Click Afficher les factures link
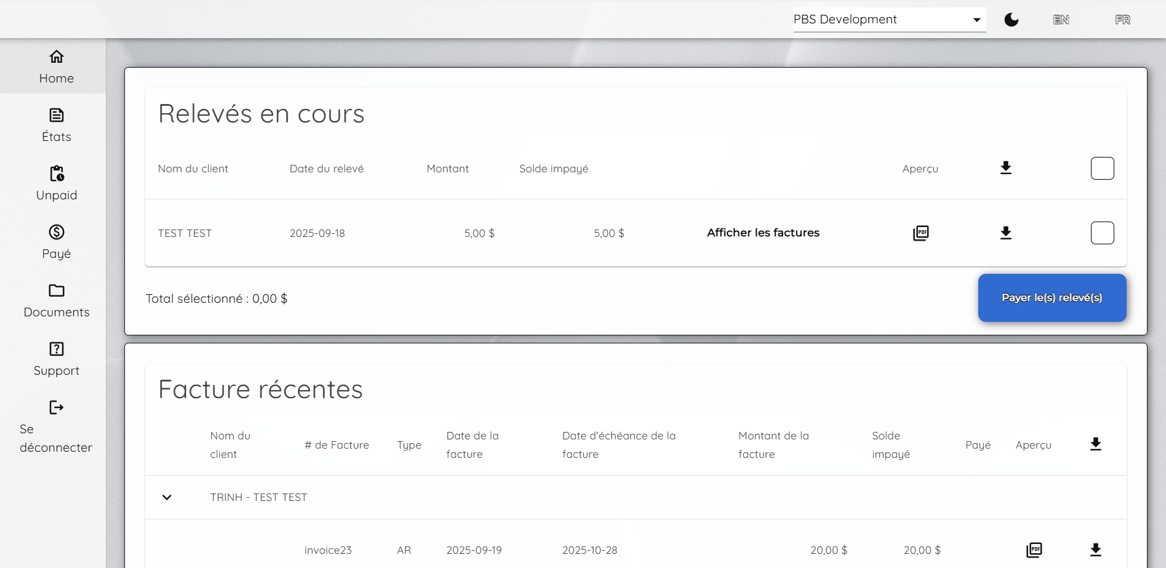This screenshot has width=1166, height=568. point(763,233)
